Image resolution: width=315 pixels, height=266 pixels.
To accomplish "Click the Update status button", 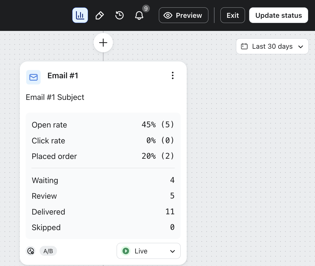I will pos(278,15).
